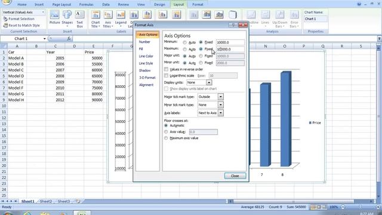
Task: Click the Chart Wall icon
Action: pyautogui.click(x=207, y=14)
